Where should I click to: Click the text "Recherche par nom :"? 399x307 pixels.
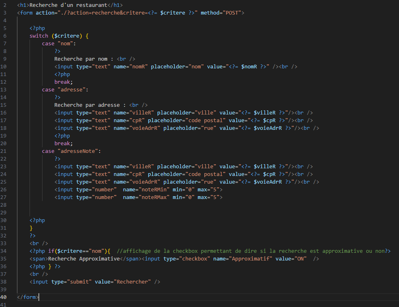click(84, 59)
